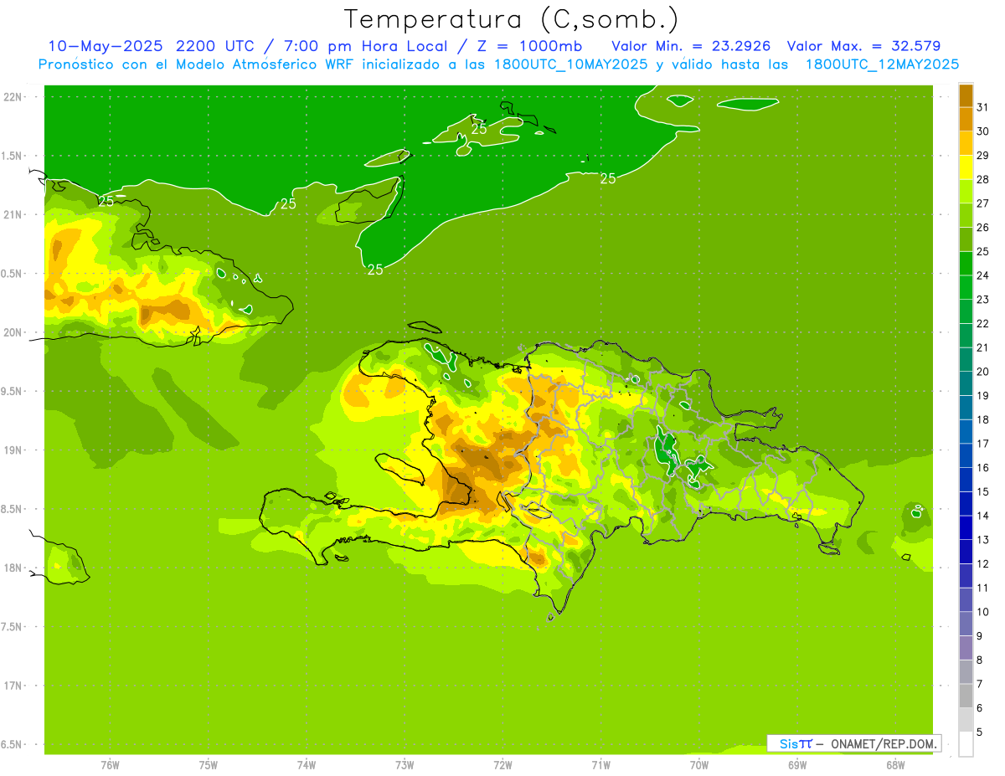Pick the legend color band between 16 and 17
This screenshot has width=1005, height=776.
click(966, 455)
